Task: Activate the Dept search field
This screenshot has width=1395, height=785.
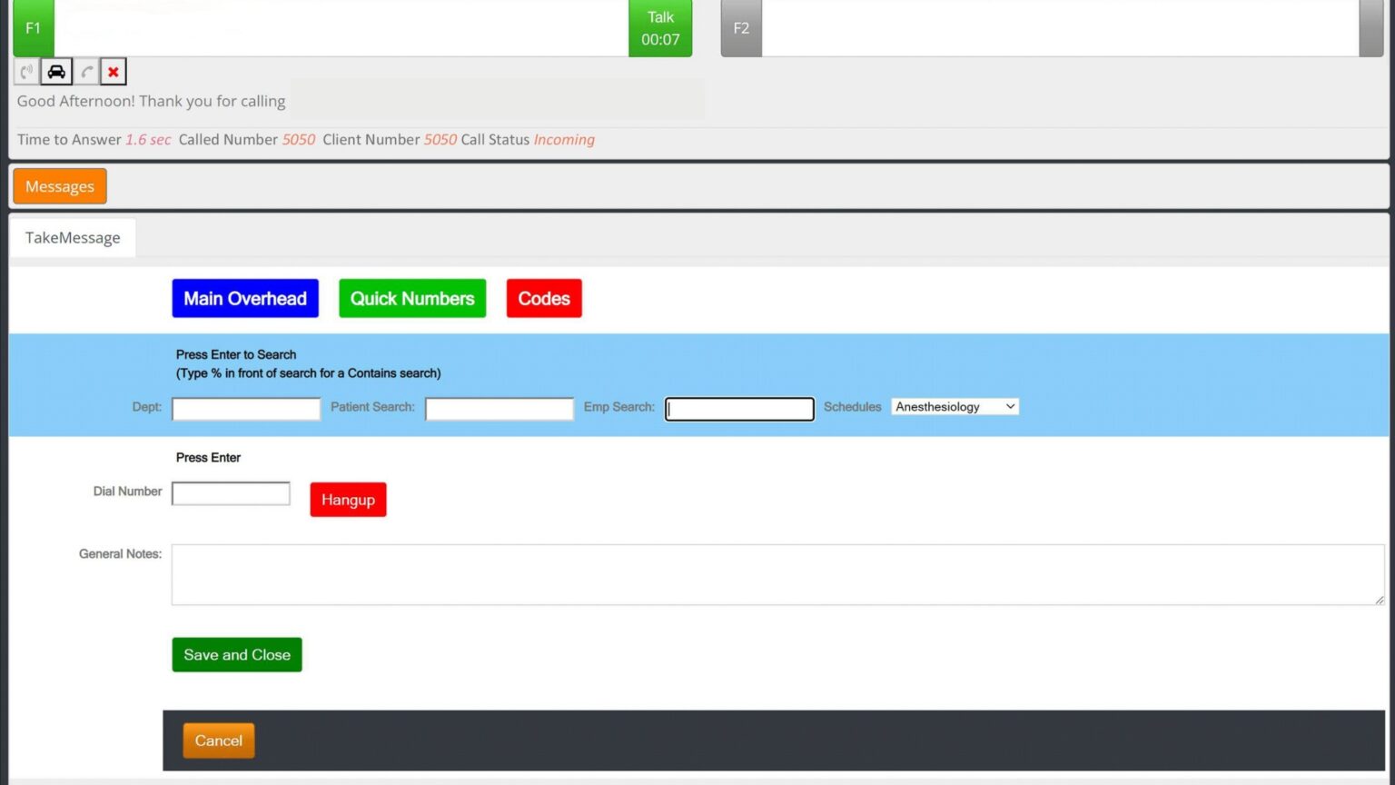Action: (245, 408)
